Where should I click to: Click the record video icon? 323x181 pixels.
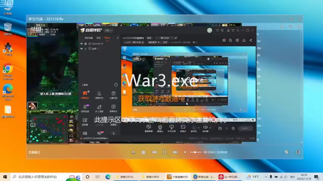[x=220, y=128]
